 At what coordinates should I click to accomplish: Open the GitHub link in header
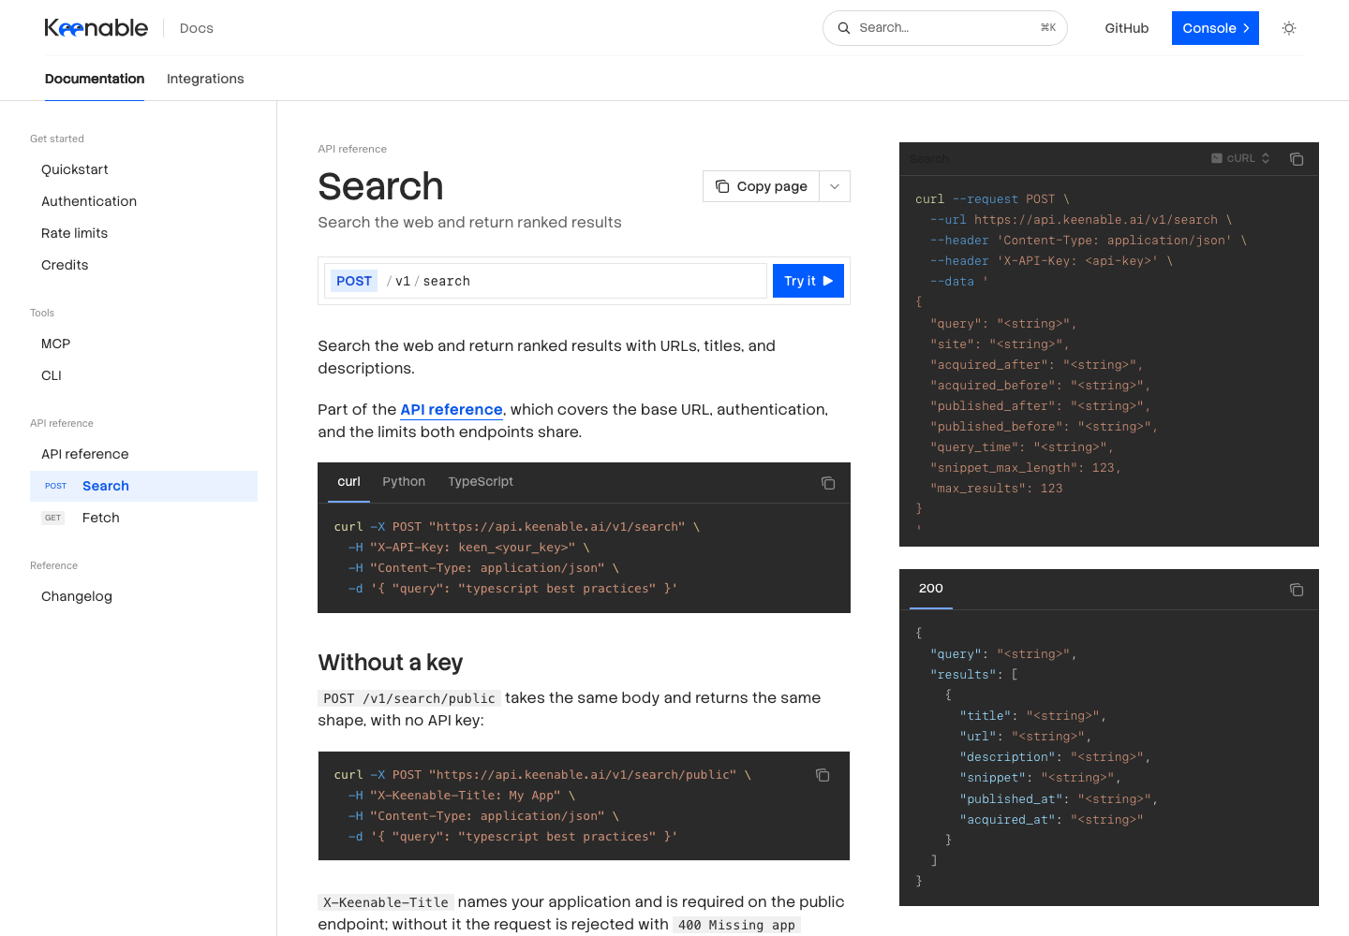pyautogui.click(x=1127, y=28)
